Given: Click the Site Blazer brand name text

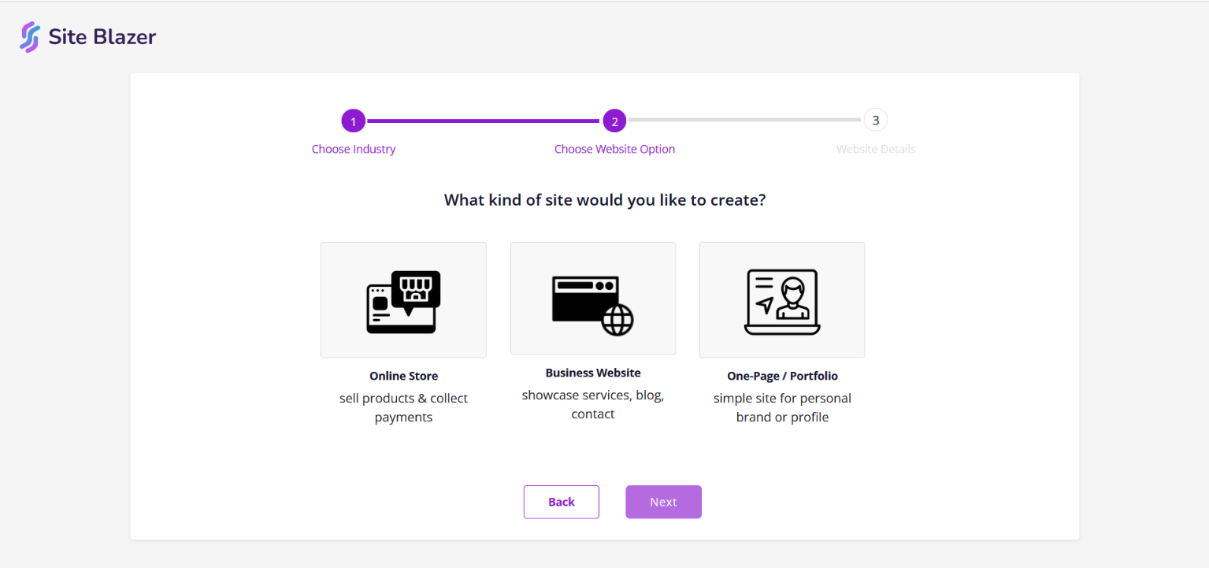Looking at the screenshot, I should tap(102, 37).
